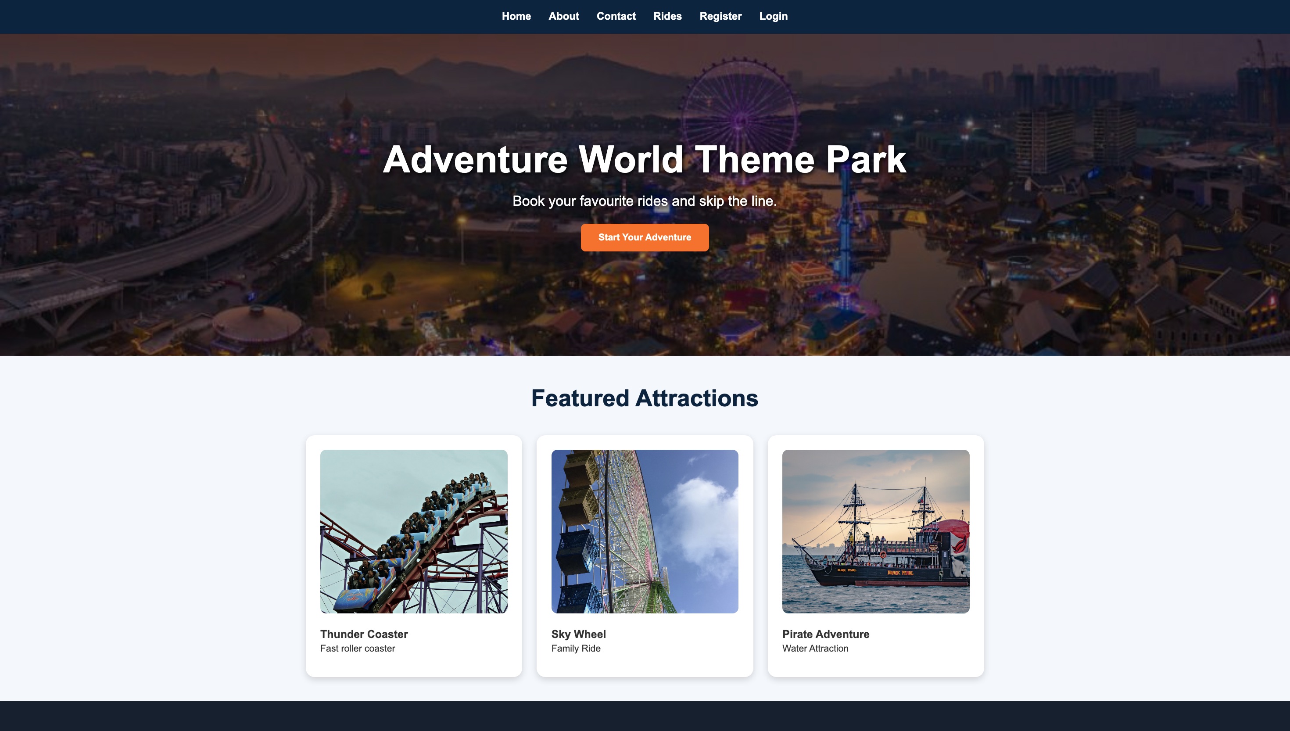Image resolution: width=1290 pixels, height=731 pixels.
Task: Click the 'Book your favourite rides' tagline
Action: [645, 201]
